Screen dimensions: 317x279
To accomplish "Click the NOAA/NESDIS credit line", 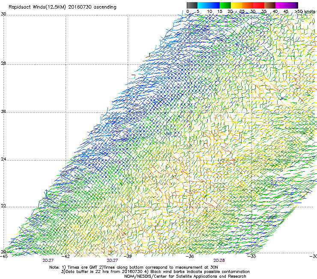I will pyautogui.click(x=185, y=276).
